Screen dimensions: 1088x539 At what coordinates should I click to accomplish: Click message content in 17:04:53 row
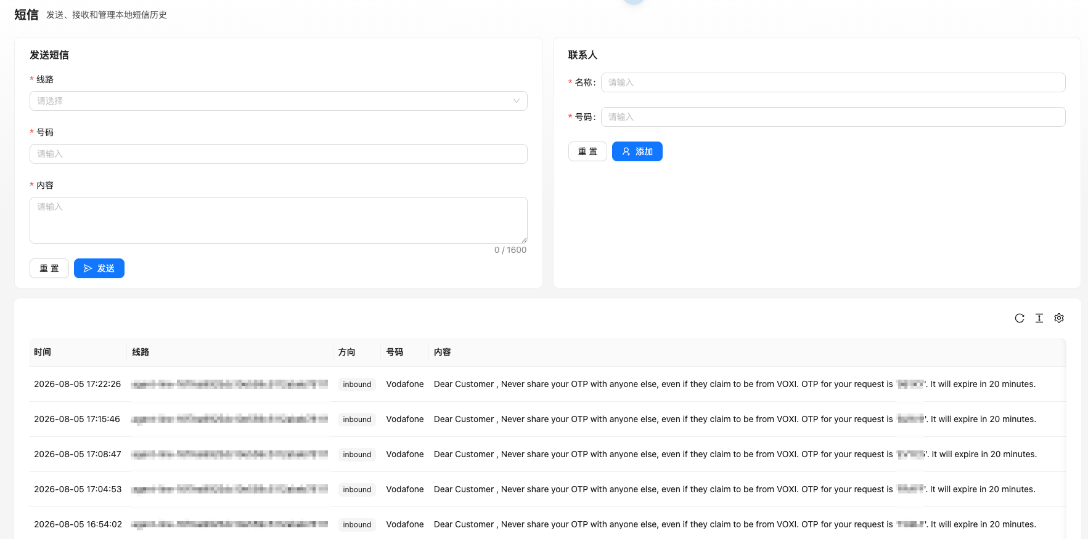(735, 489)
